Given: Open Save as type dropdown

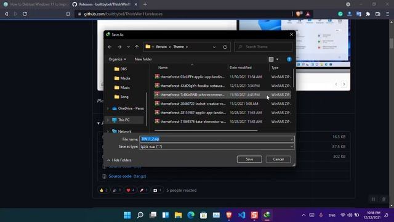Looking at the screenshot, I should click(217, 147).
